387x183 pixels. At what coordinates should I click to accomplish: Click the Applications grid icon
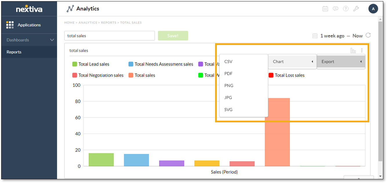[x=10, y=25]
